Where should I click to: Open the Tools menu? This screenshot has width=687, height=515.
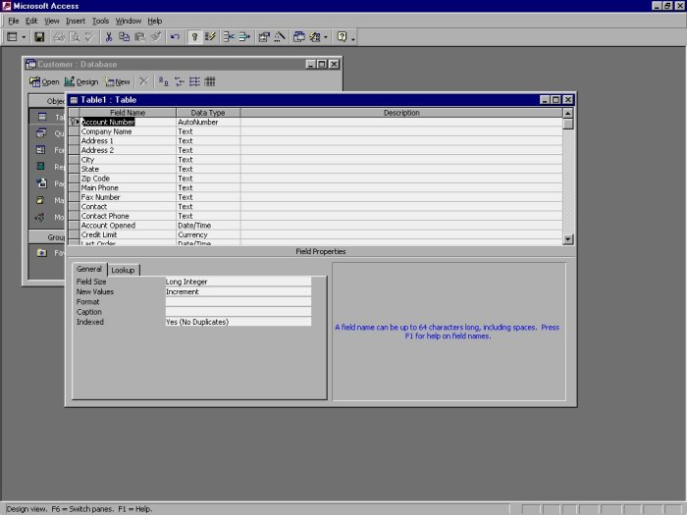click(x=100, y=21)
